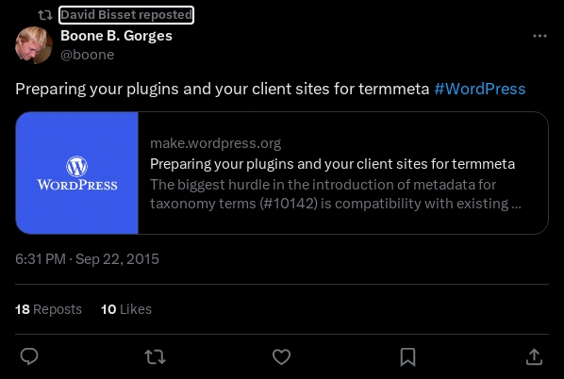Open the three-dot more options menu
The height and width of the screenshot is (379, 564).
coord(539,36)
